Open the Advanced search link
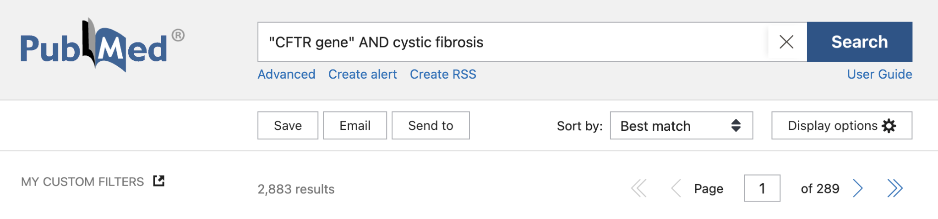Screen dimensions: 938x219 (x=286, y=75)
